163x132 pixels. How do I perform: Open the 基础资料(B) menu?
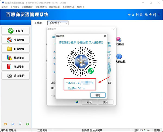pyautogui.click(x=55, y=7)
